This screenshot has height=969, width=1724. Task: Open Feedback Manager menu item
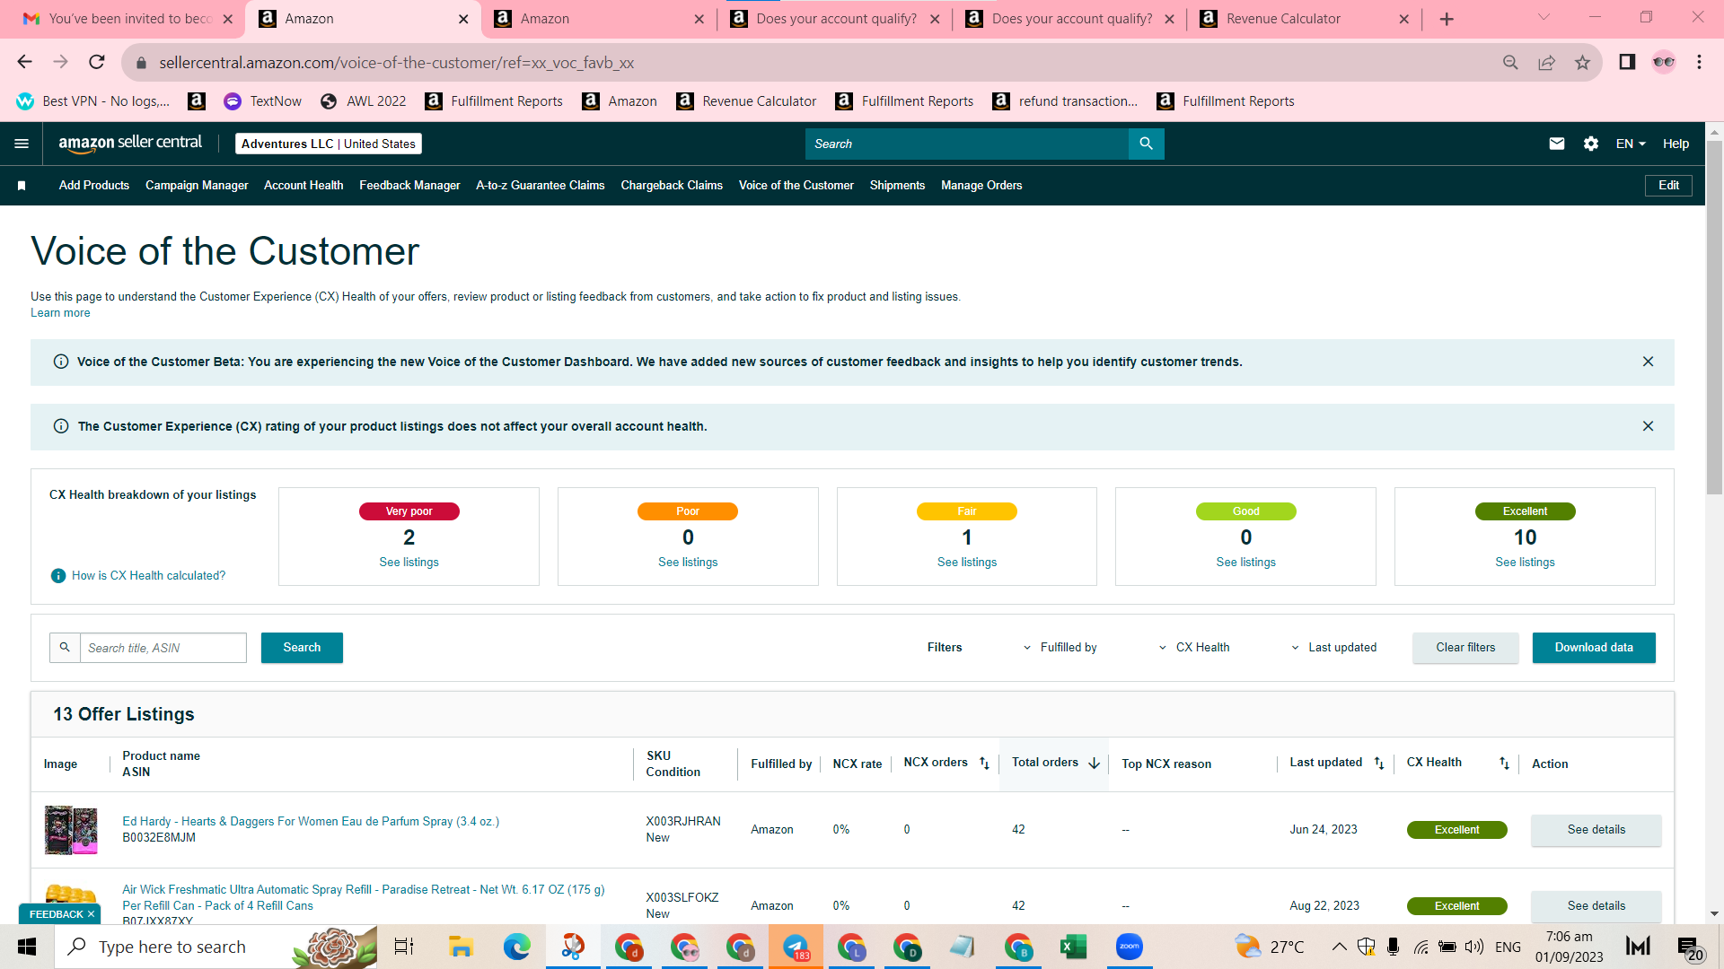click(409, 186)
